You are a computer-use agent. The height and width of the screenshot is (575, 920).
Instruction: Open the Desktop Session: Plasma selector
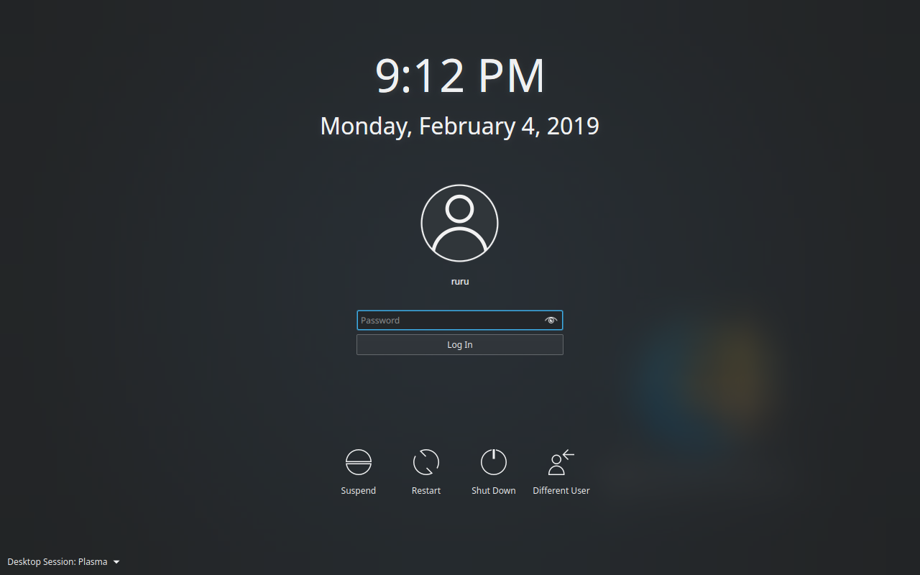click(x=63, y=562)
